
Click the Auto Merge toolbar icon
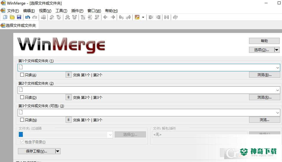[166, 17]
